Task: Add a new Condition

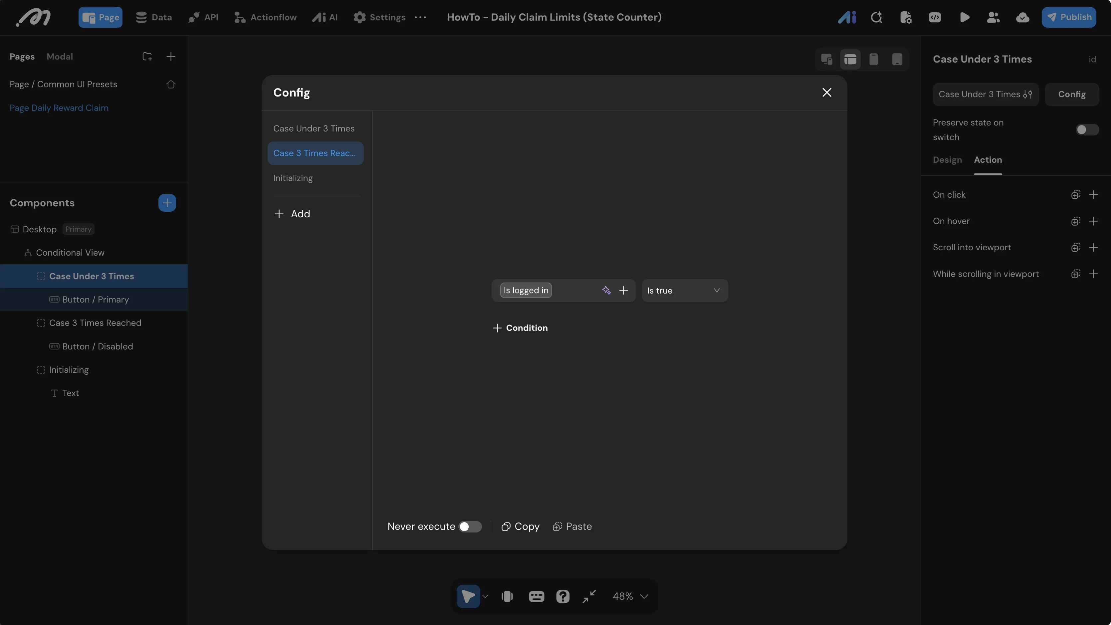Action: coord(520,328)
